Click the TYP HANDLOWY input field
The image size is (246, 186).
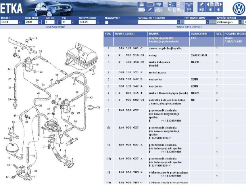[195, 22]
